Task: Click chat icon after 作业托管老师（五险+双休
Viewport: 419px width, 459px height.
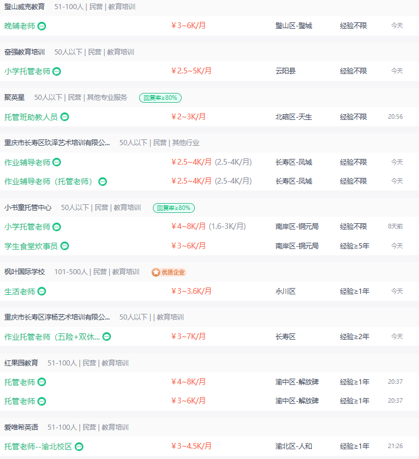Action: (x=107, y=337)
